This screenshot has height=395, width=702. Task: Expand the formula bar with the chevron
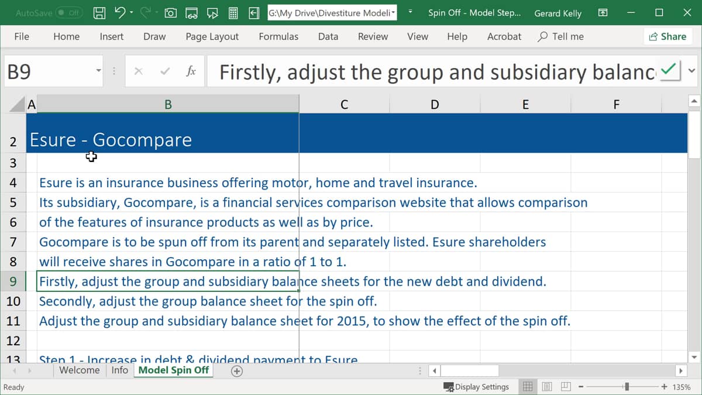coord(692,71)
